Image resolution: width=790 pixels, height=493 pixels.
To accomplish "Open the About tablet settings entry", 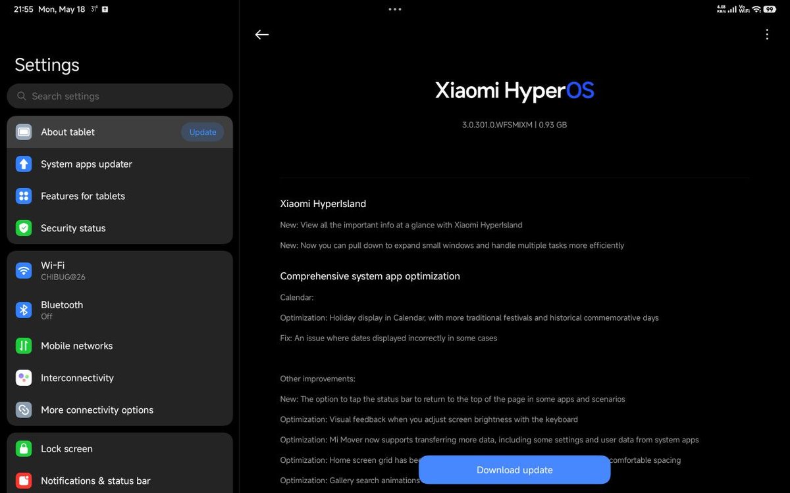I will 120,132.
